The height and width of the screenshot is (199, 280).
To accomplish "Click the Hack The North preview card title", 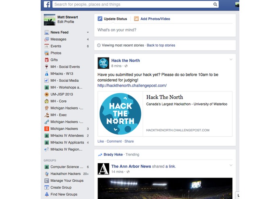I will [165, 97].
